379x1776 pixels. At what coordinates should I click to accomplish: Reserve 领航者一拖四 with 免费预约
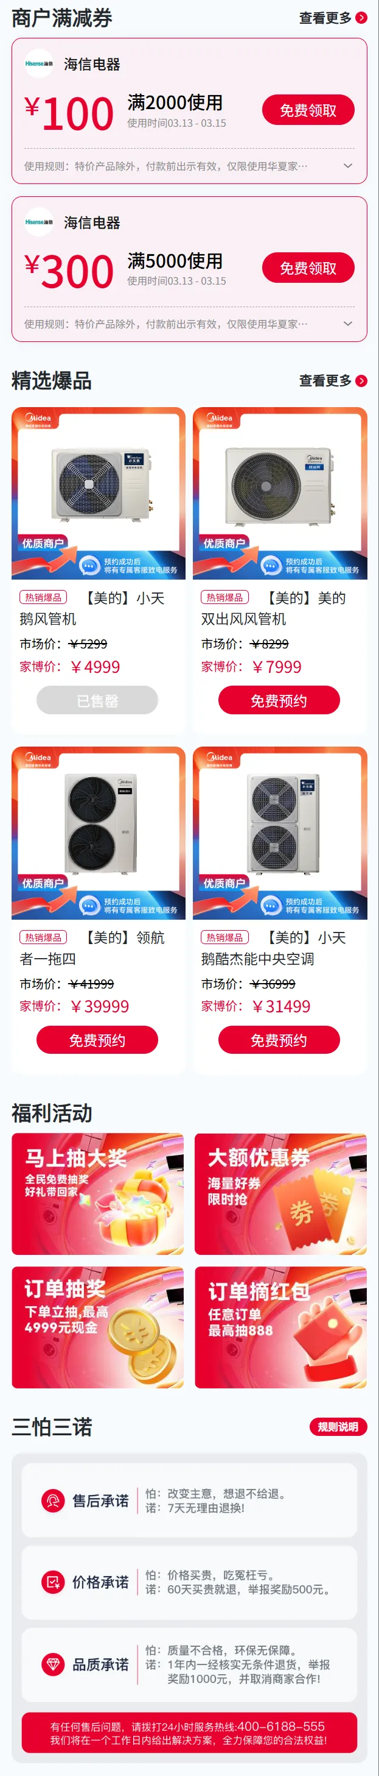[x=97, y=1040]
